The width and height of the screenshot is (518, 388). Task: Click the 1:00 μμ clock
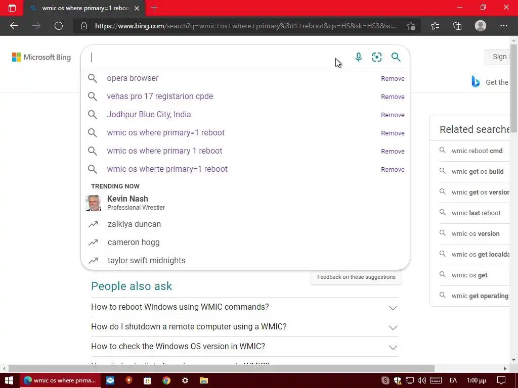point(477,380)
